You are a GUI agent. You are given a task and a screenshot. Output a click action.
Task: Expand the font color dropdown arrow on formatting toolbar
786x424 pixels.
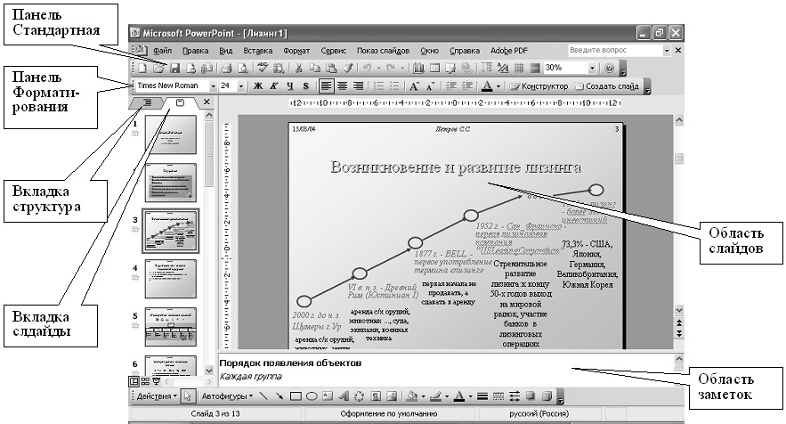tap(498, 86)
